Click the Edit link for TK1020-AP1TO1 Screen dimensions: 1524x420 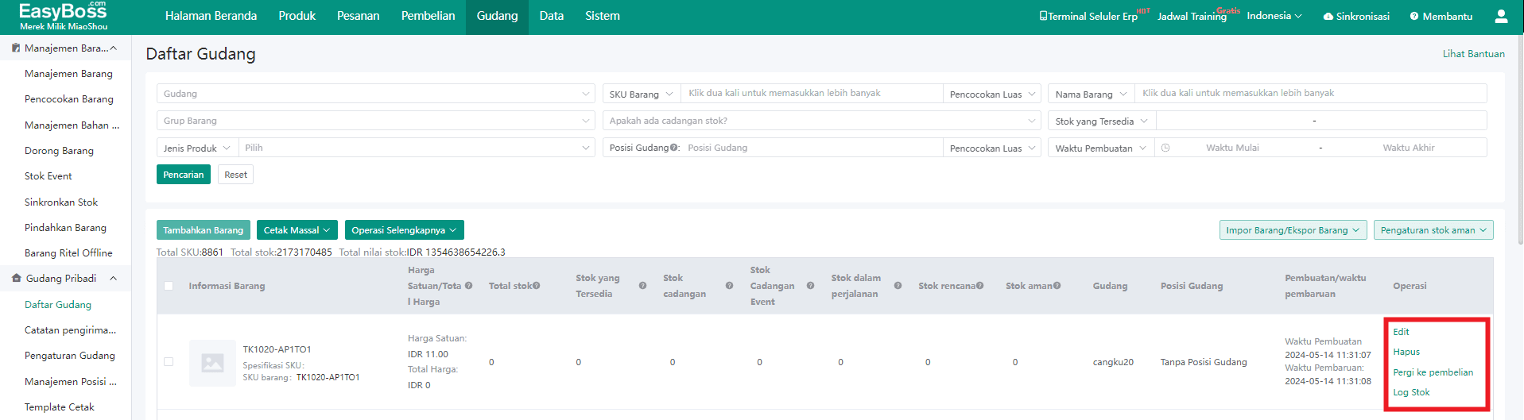pos(1401,332)
